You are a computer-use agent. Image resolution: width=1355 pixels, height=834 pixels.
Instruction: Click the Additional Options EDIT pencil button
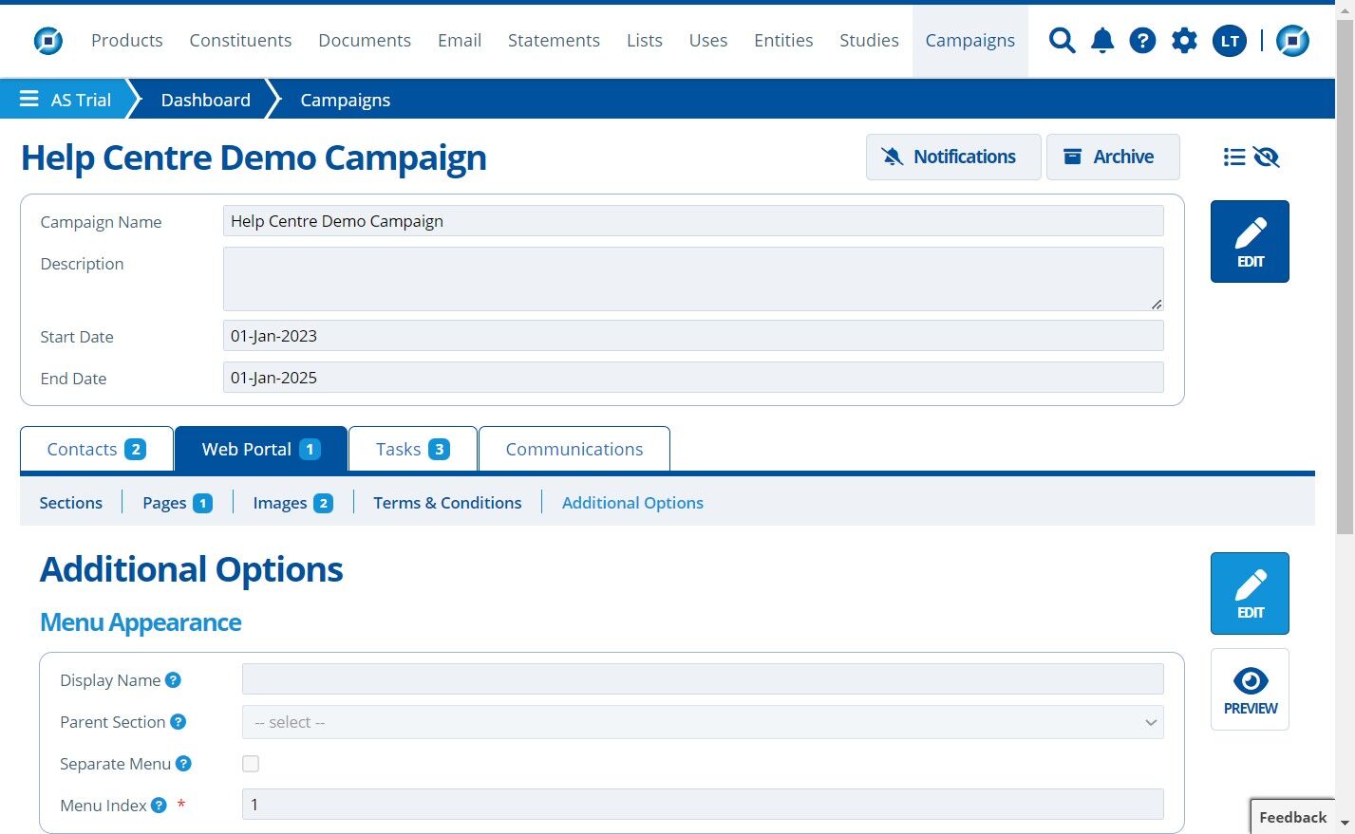[1250, 593]
